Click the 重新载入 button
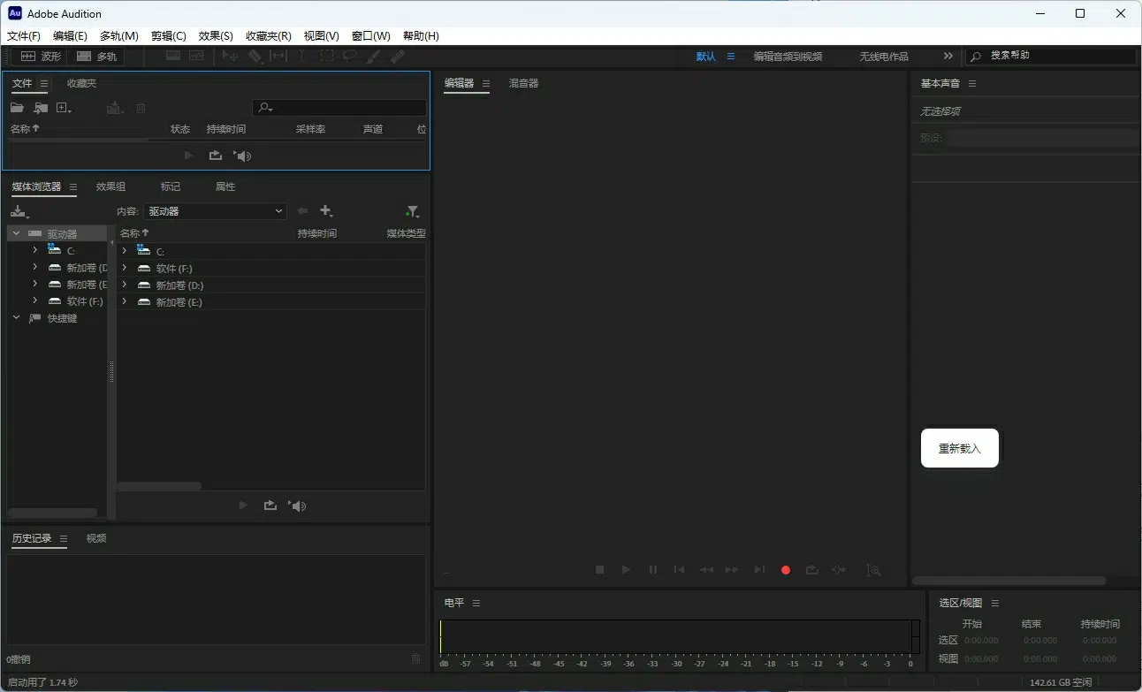Viewport: 1142px width, 692px height. pyautogui.click(x=959, y=448)
